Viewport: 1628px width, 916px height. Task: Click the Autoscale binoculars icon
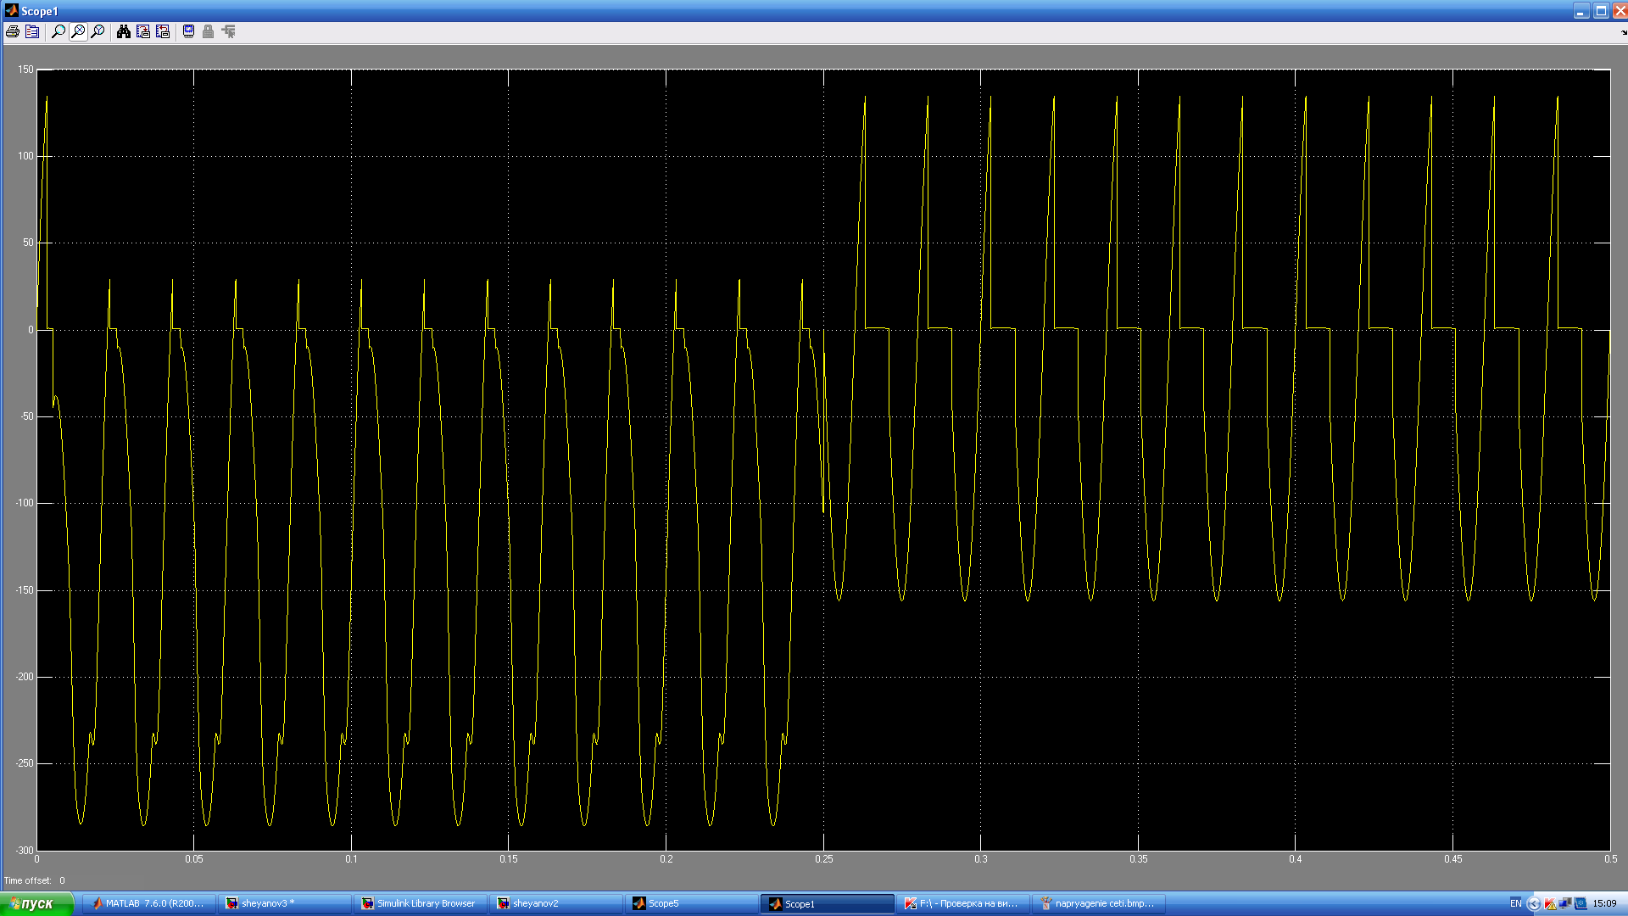[x=124, y=31]
